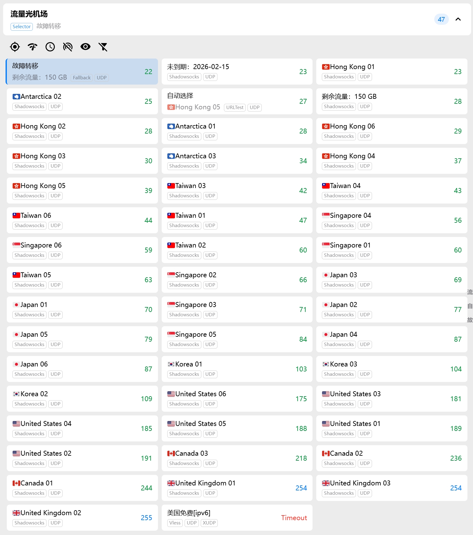Click the Canada 01 flag icon
Image resolution: width=473 pixels, height=535 pixels.
click(x=16, y=483)
